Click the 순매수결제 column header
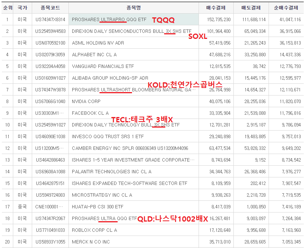 point(286,8)
